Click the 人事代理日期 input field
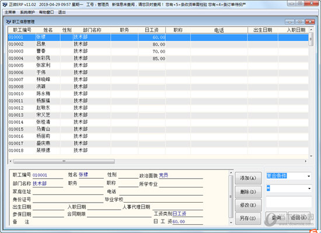This screenshot has height=233, width=321. click(177, 207)
